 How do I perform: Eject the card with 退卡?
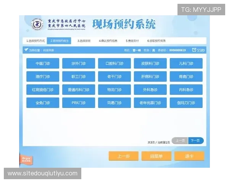pyautogui.click(x=189, y=156)
